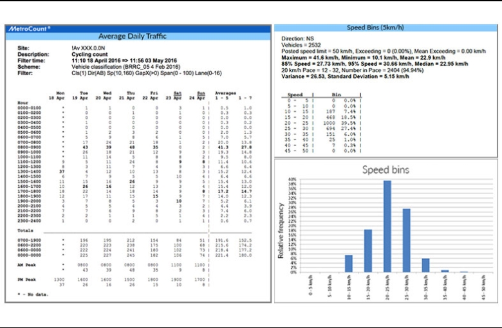The width and height of the screenshot is (502, 328).
Task: Click the 'PM Peak' row label
Action: [x=26, y=280]
